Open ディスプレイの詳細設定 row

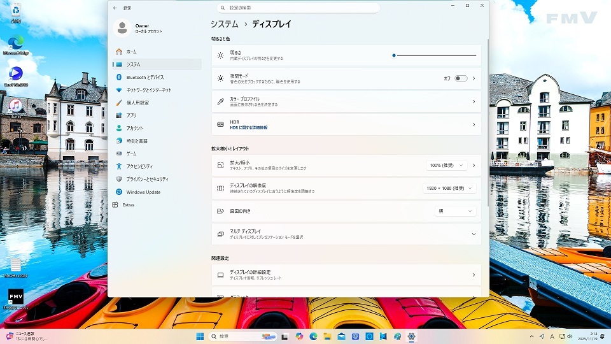(346, 275)
